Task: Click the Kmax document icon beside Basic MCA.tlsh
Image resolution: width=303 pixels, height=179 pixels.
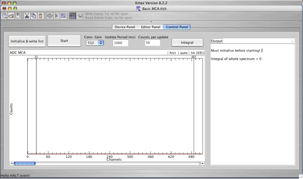Action: (x=138, y=9)
